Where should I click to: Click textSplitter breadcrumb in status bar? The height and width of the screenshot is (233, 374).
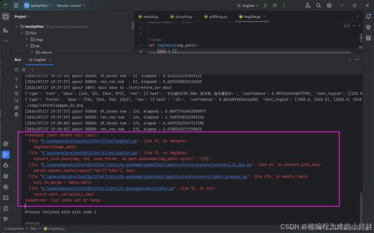[x=14, y=228]
